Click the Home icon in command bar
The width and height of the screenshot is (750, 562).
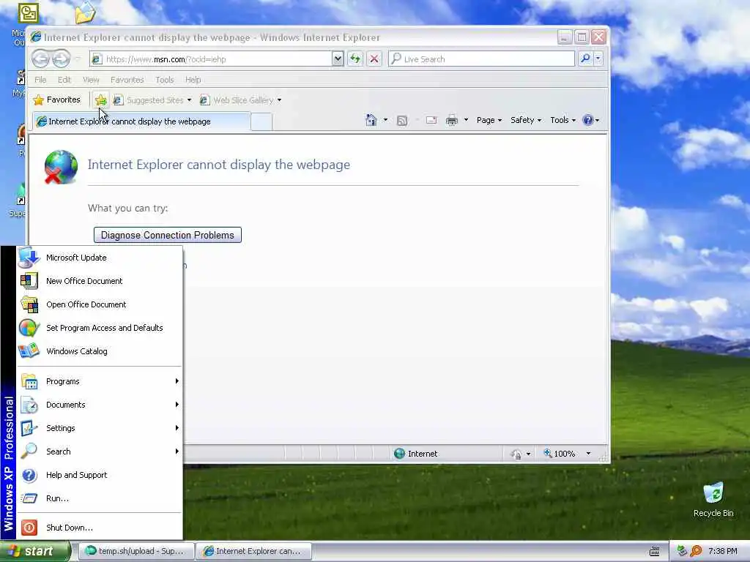tap(371, 120)
